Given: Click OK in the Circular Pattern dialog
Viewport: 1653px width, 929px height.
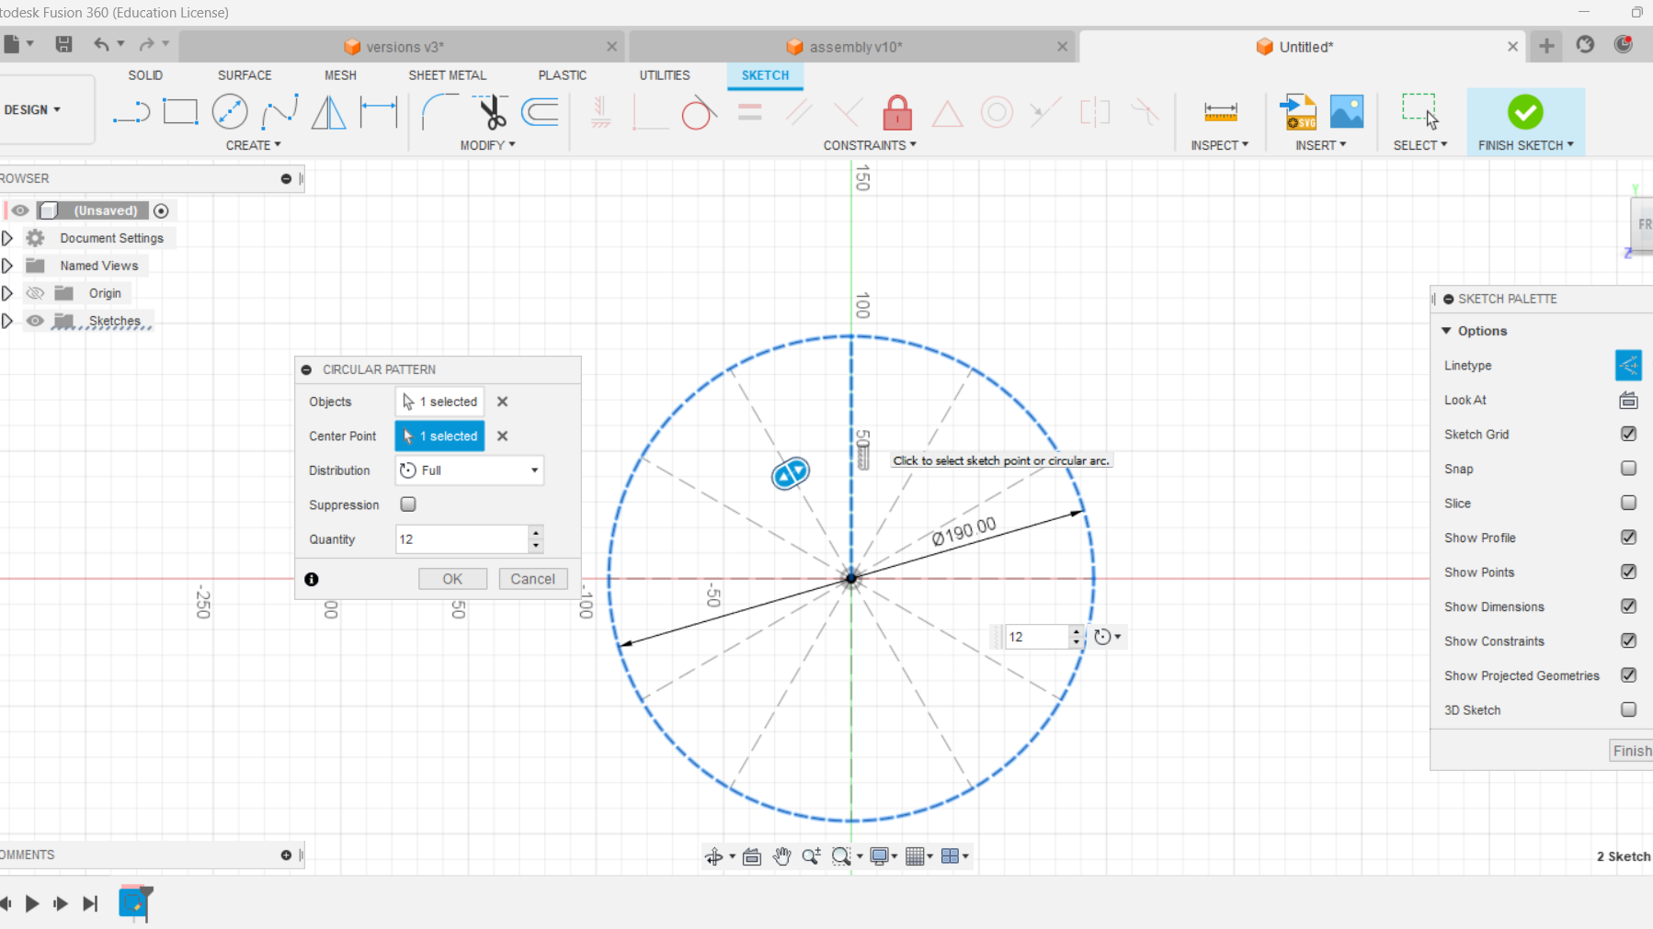Looking at the screenshot, I should [x=451, y=578].
